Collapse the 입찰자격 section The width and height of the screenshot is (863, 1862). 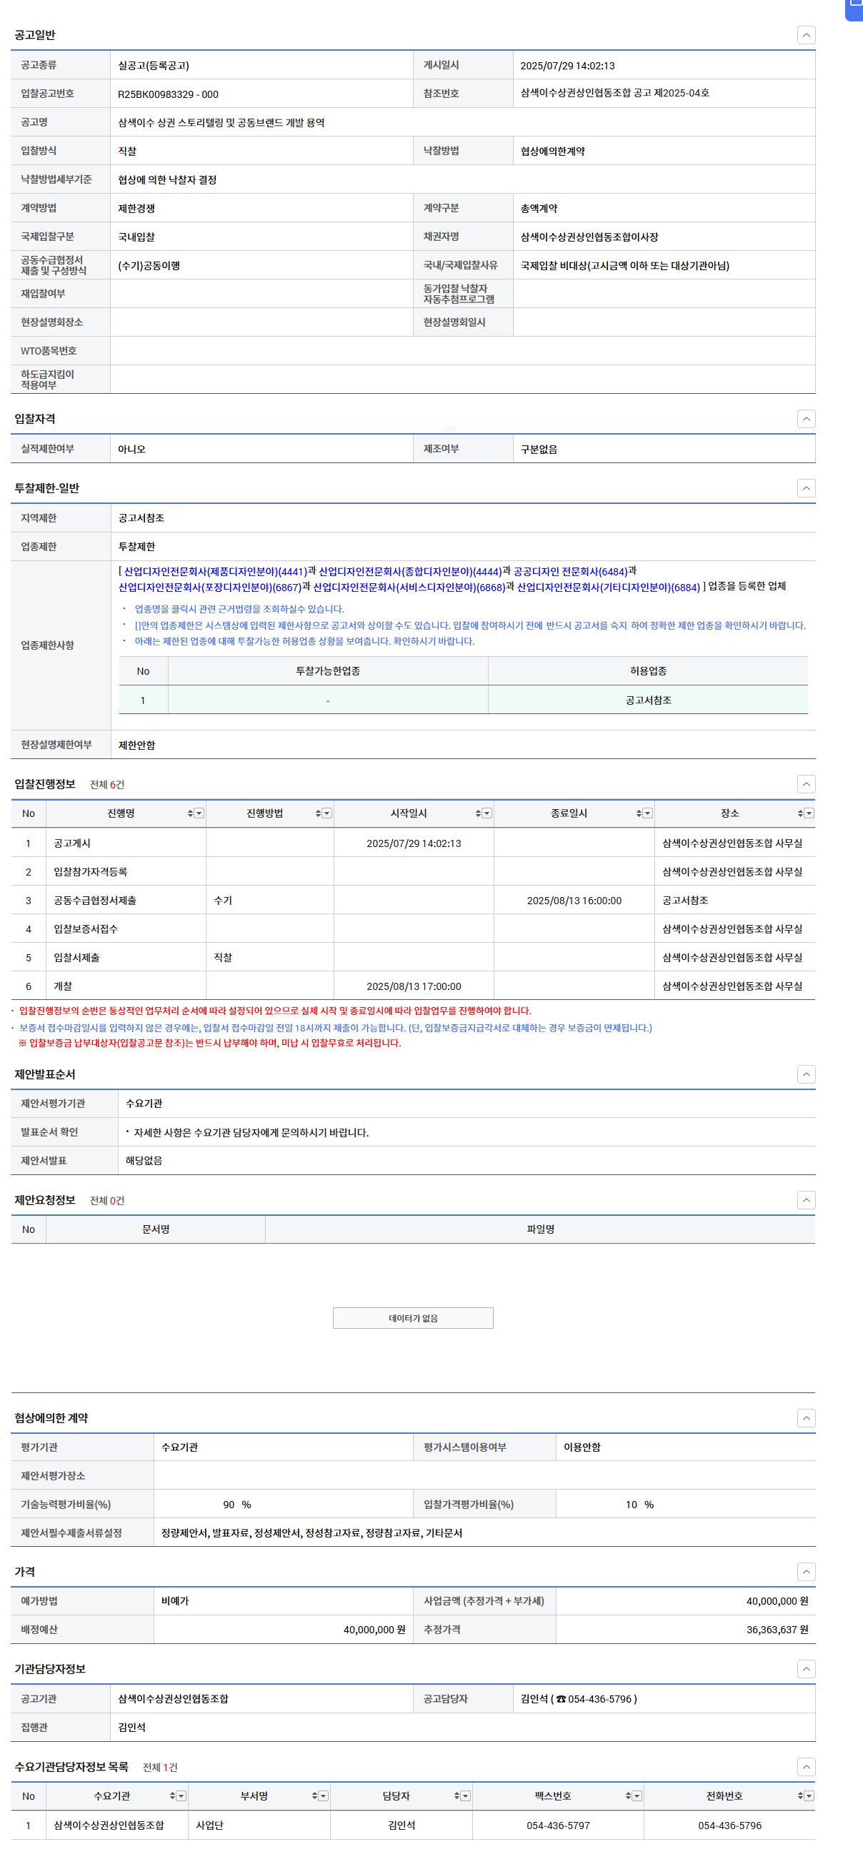point(806,419)
